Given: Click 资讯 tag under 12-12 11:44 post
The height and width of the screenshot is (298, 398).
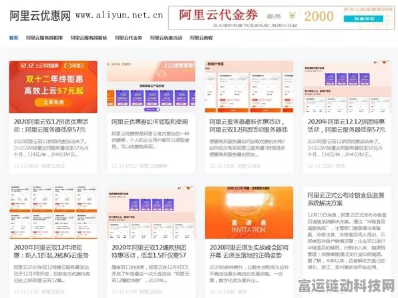Looking at the screenshot, I should click(242, 291).
